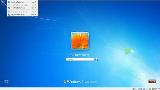Select the Abdurrahman flower account picture

click(x=80, y=41)
